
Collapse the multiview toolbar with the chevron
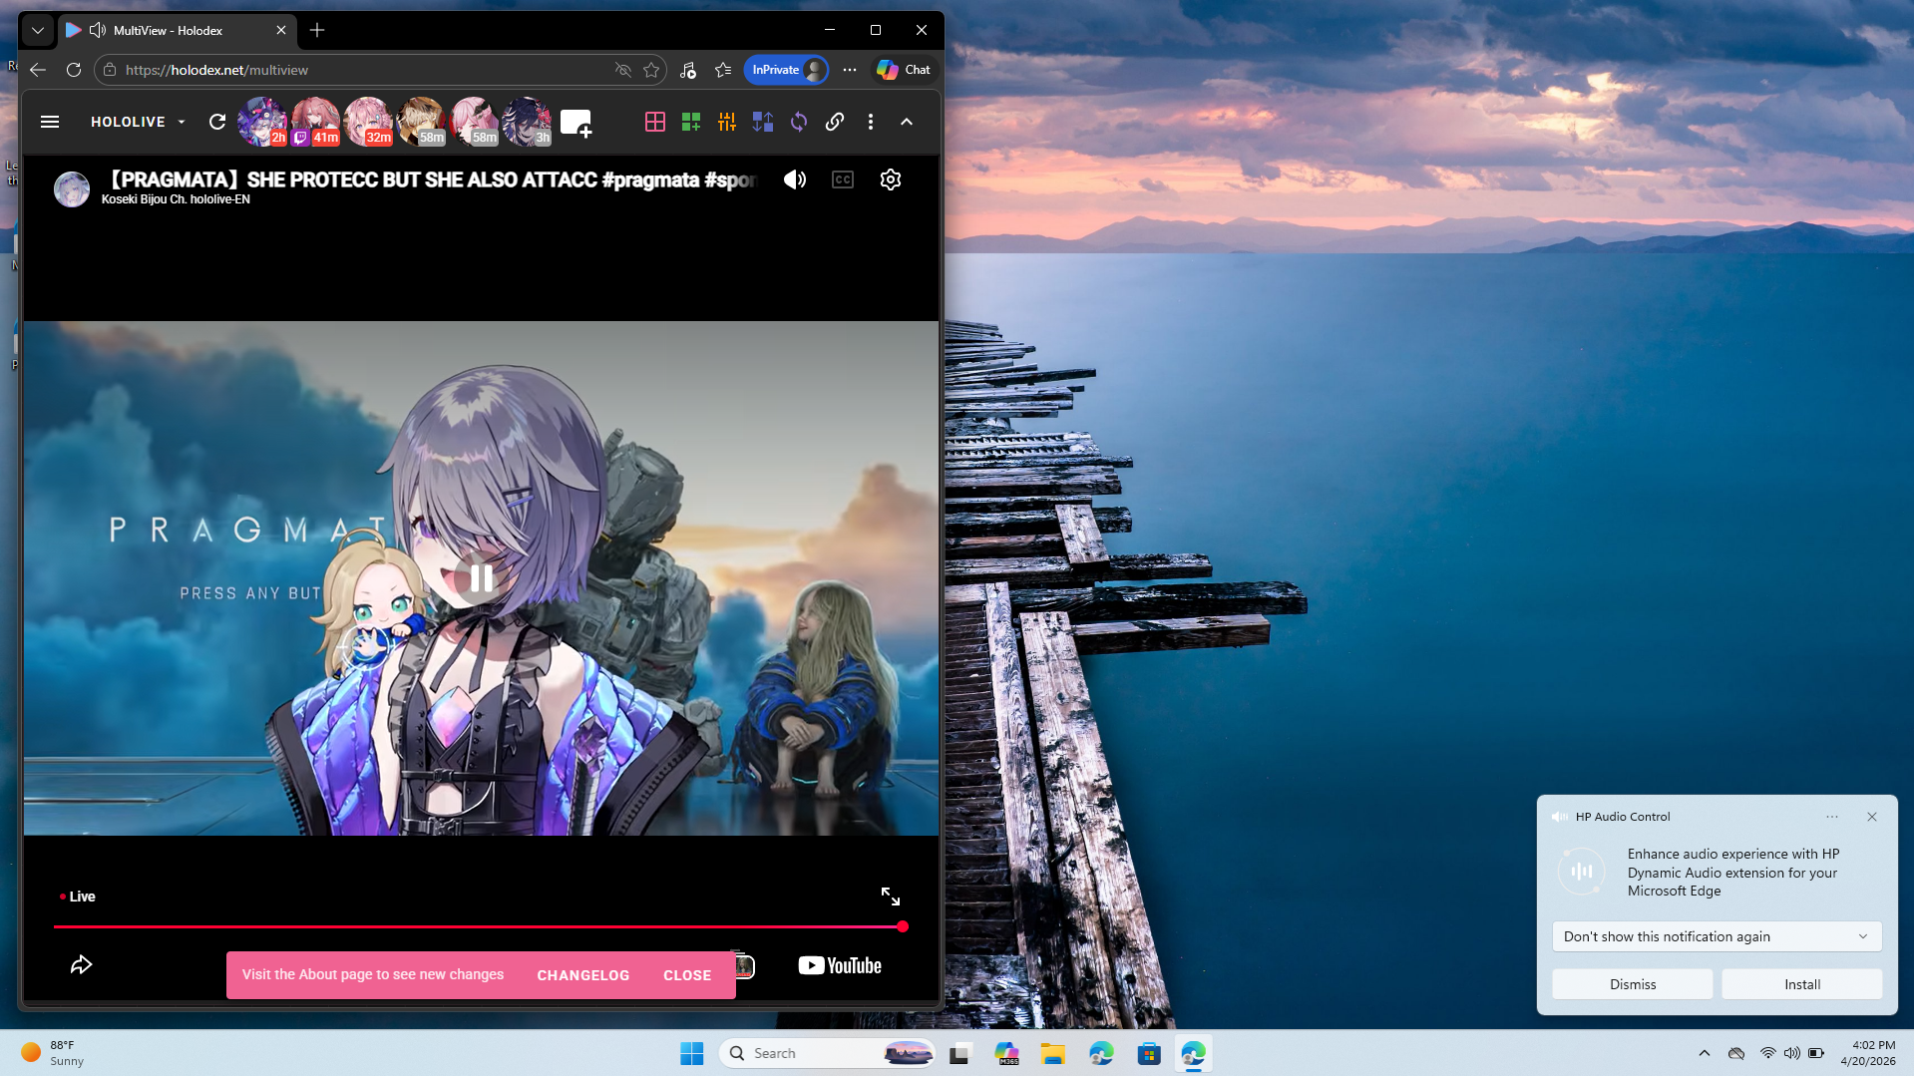(907, 122)
